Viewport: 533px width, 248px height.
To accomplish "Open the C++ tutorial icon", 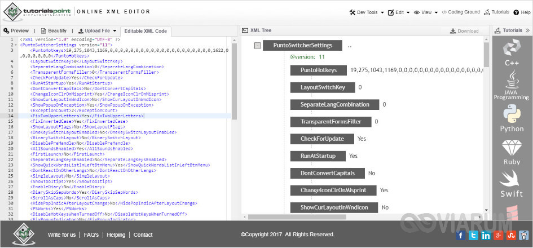I will (511, 52).
